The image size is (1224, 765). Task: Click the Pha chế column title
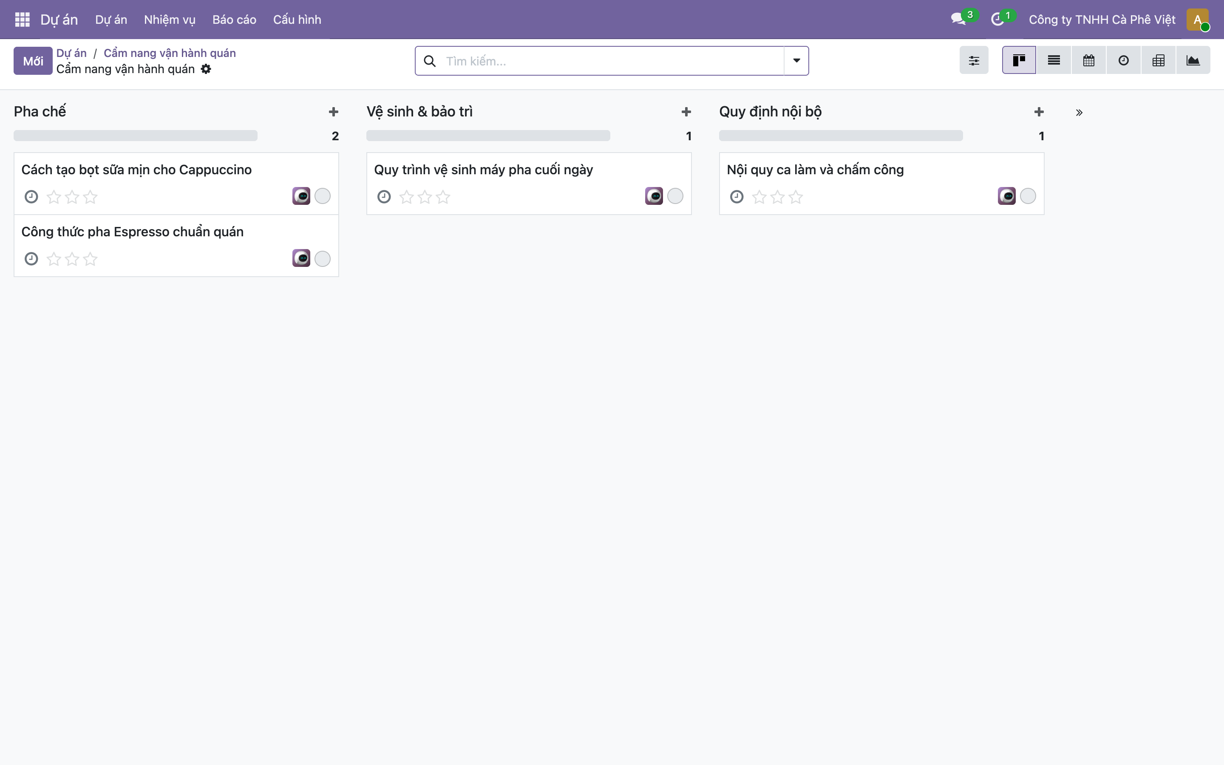tap(40, 111)
